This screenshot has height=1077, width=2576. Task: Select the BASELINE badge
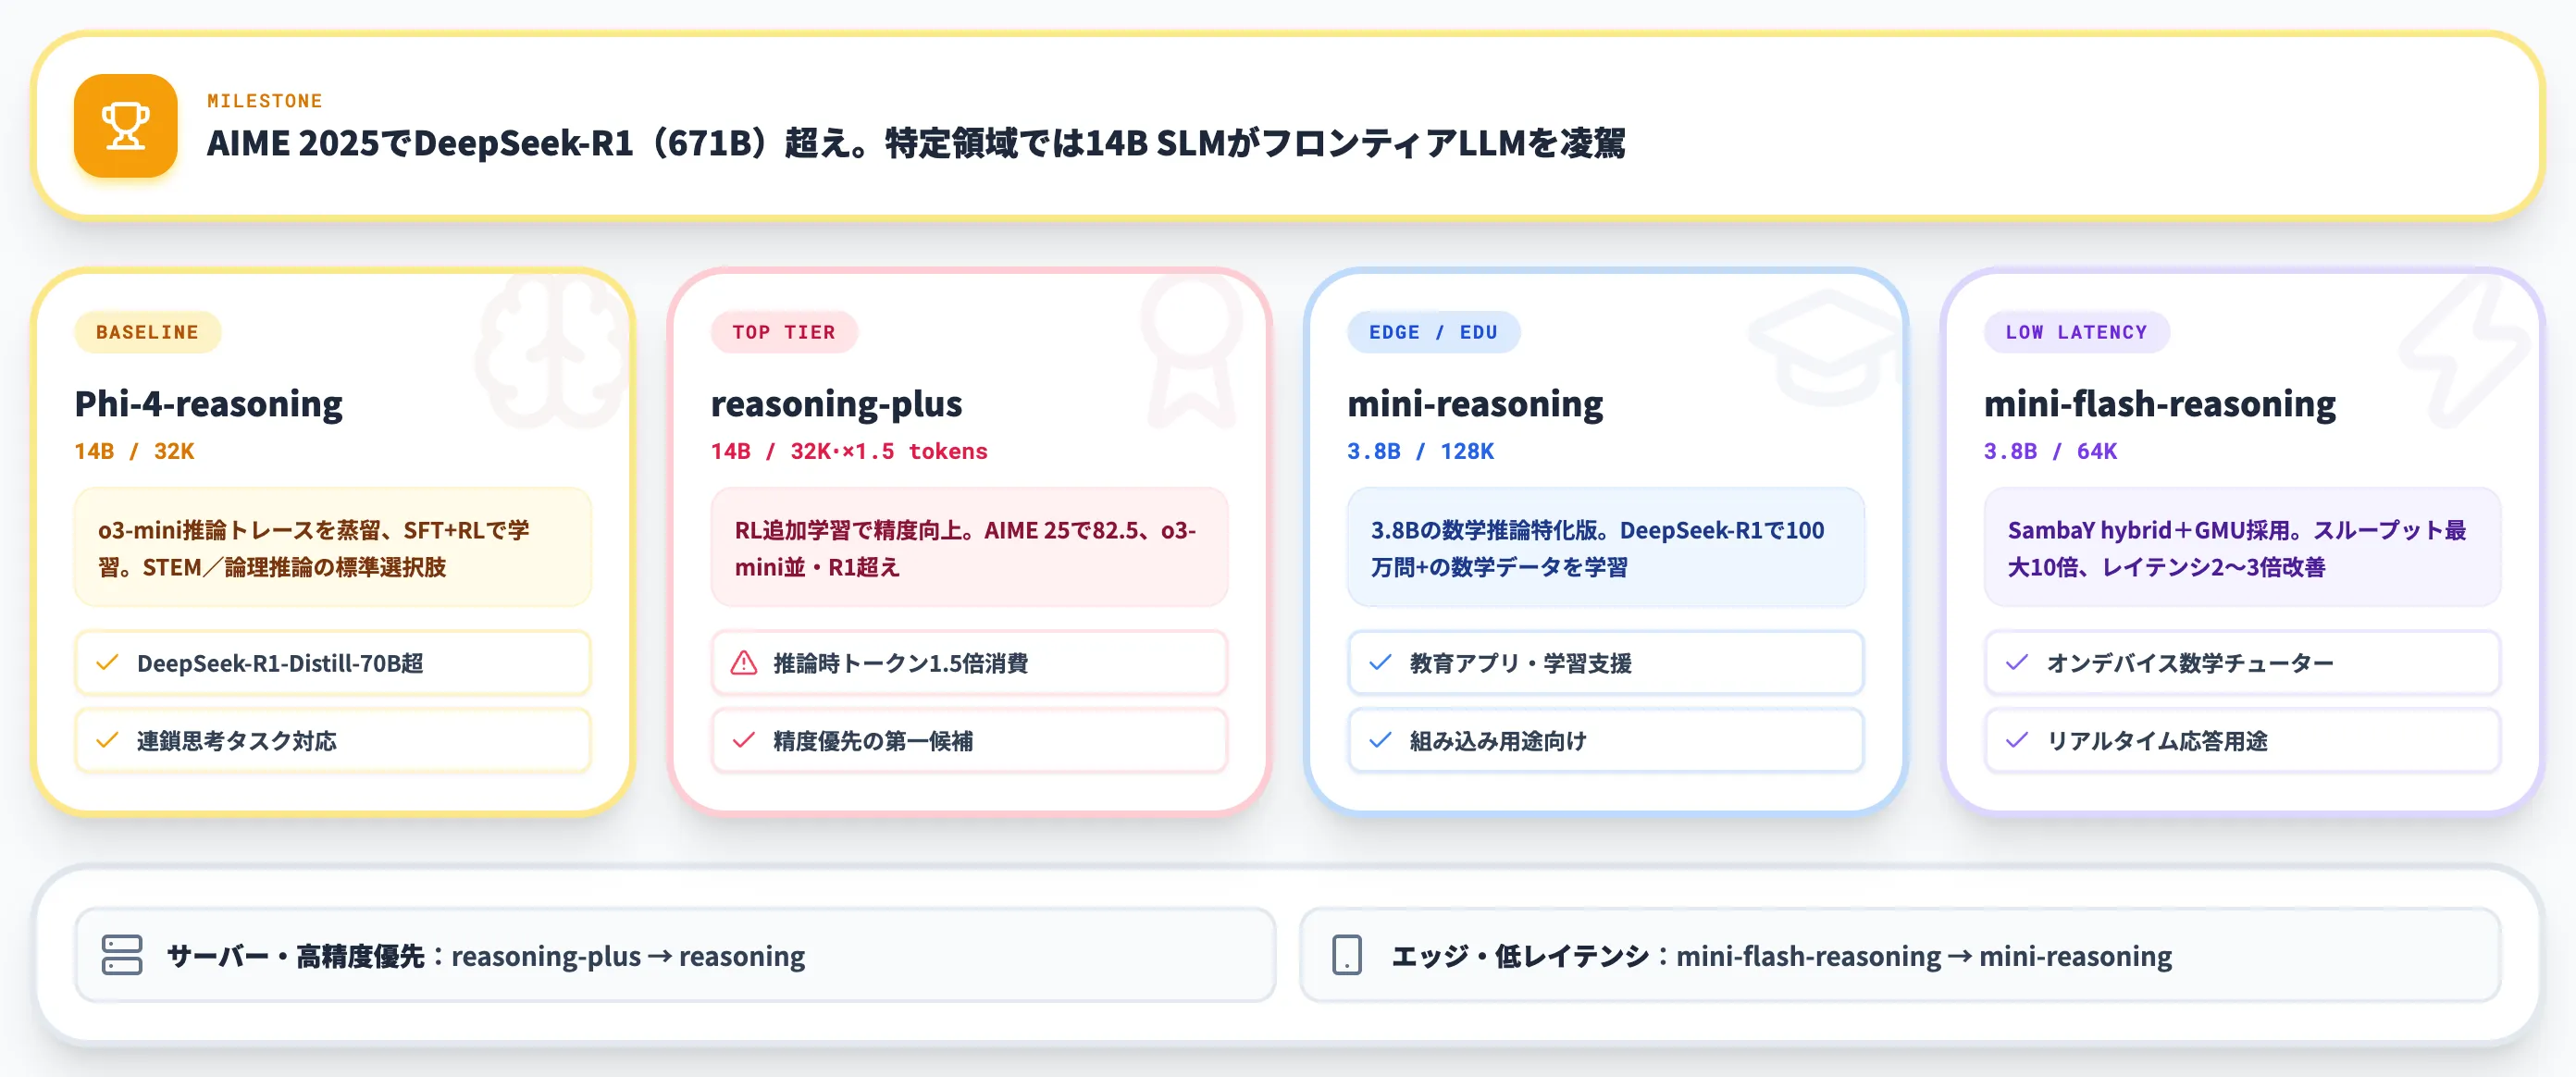click(x=147, y=332)
